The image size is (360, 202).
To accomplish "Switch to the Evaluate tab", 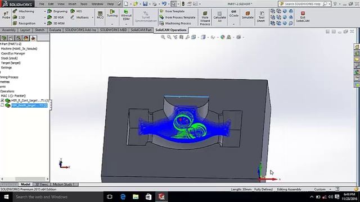I will 55,30.
